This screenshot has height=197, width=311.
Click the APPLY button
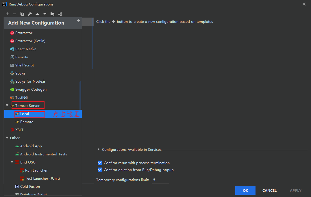point(295,190)
